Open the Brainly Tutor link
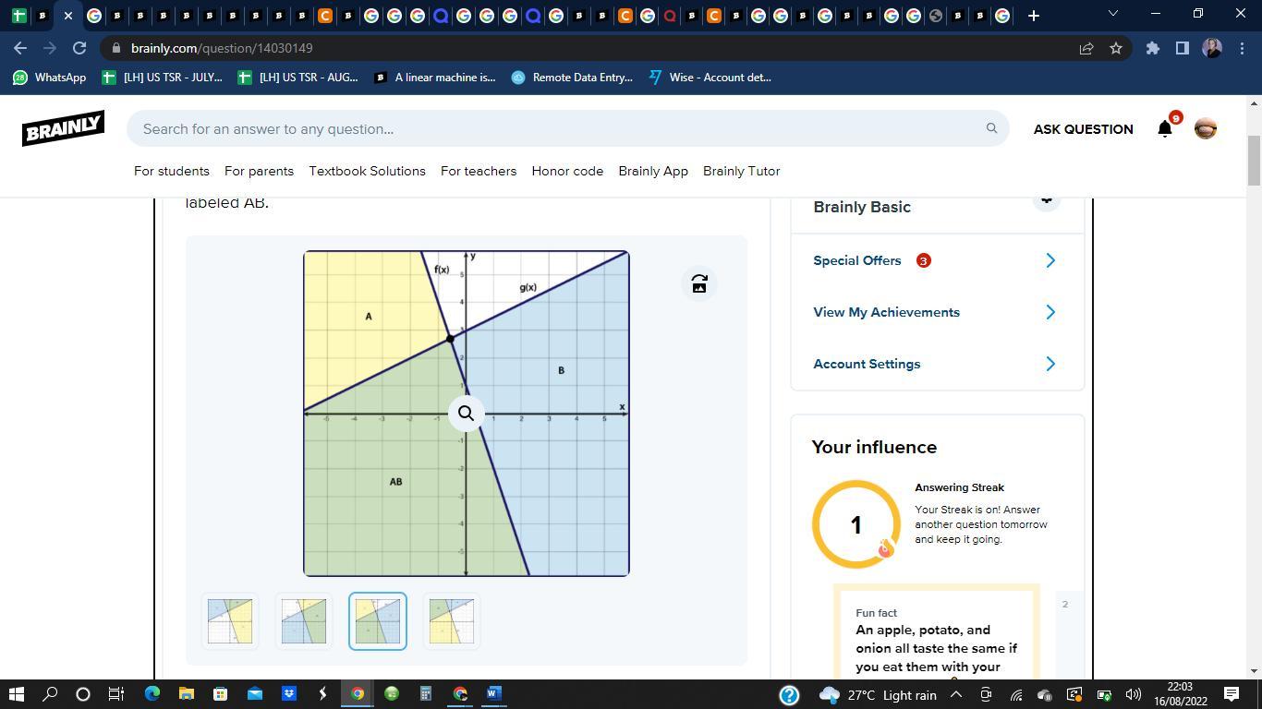This screenshot has width=1262, height=709. click(741, 171)
